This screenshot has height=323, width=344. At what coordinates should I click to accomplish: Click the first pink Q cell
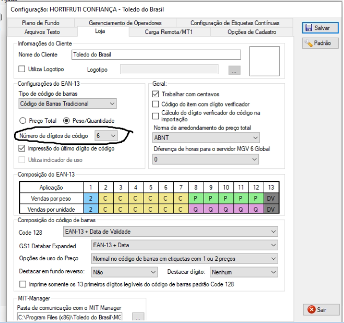tap(196, 209)
